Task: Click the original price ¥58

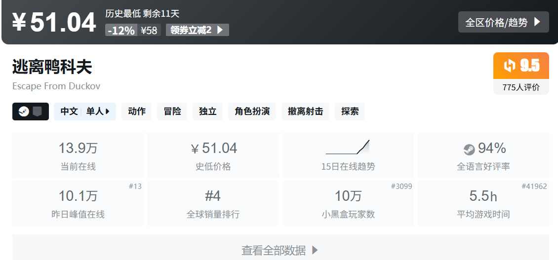Action: pos(149,30)
